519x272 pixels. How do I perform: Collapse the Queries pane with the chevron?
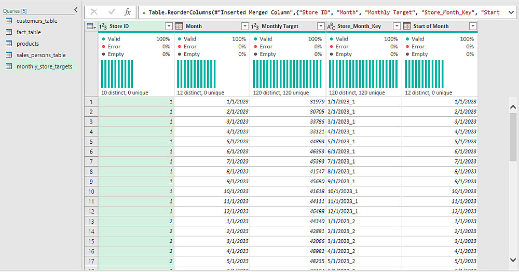tap(76, 10)
